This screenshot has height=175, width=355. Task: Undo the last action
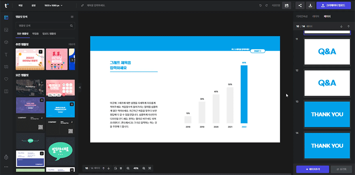(260, 6)
